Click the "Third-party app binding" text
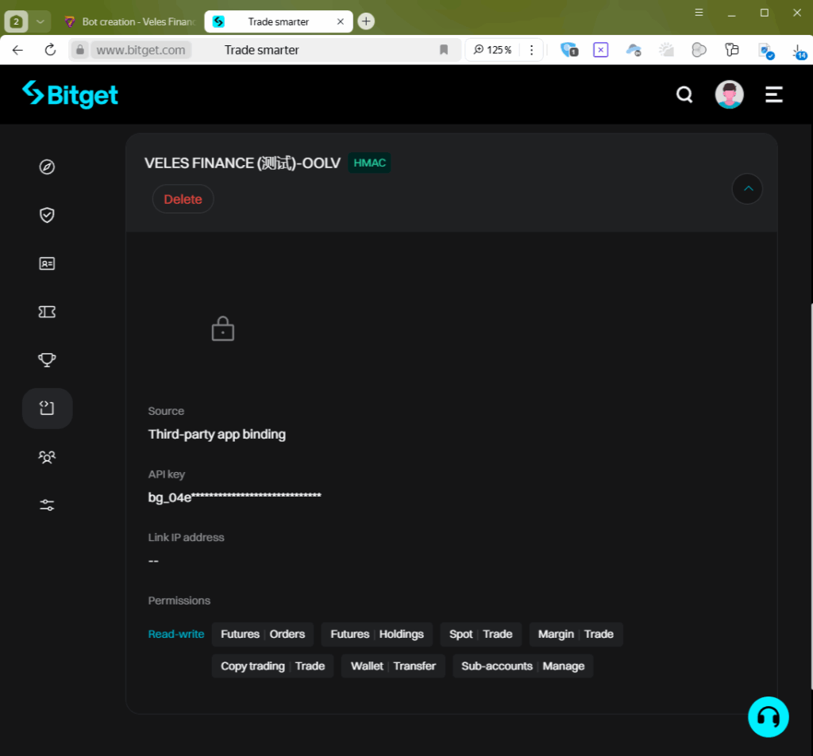 tap(217, 434)
